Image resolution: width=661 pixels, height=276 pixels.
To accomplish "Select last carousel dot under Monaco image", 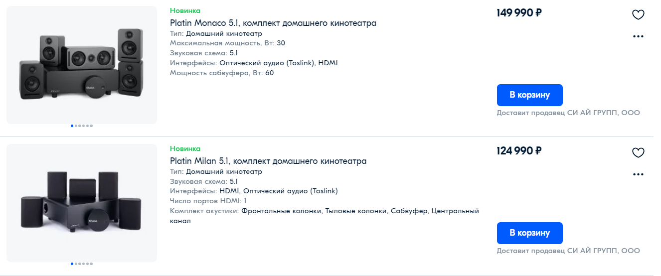I will (91, 126).
